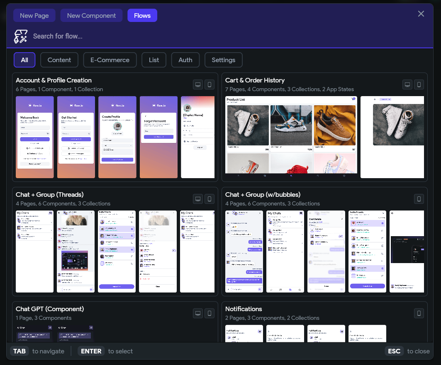Screen dimensions: 441x365
Task: Click the ESC key hint
Action: (x=394, y=351)
